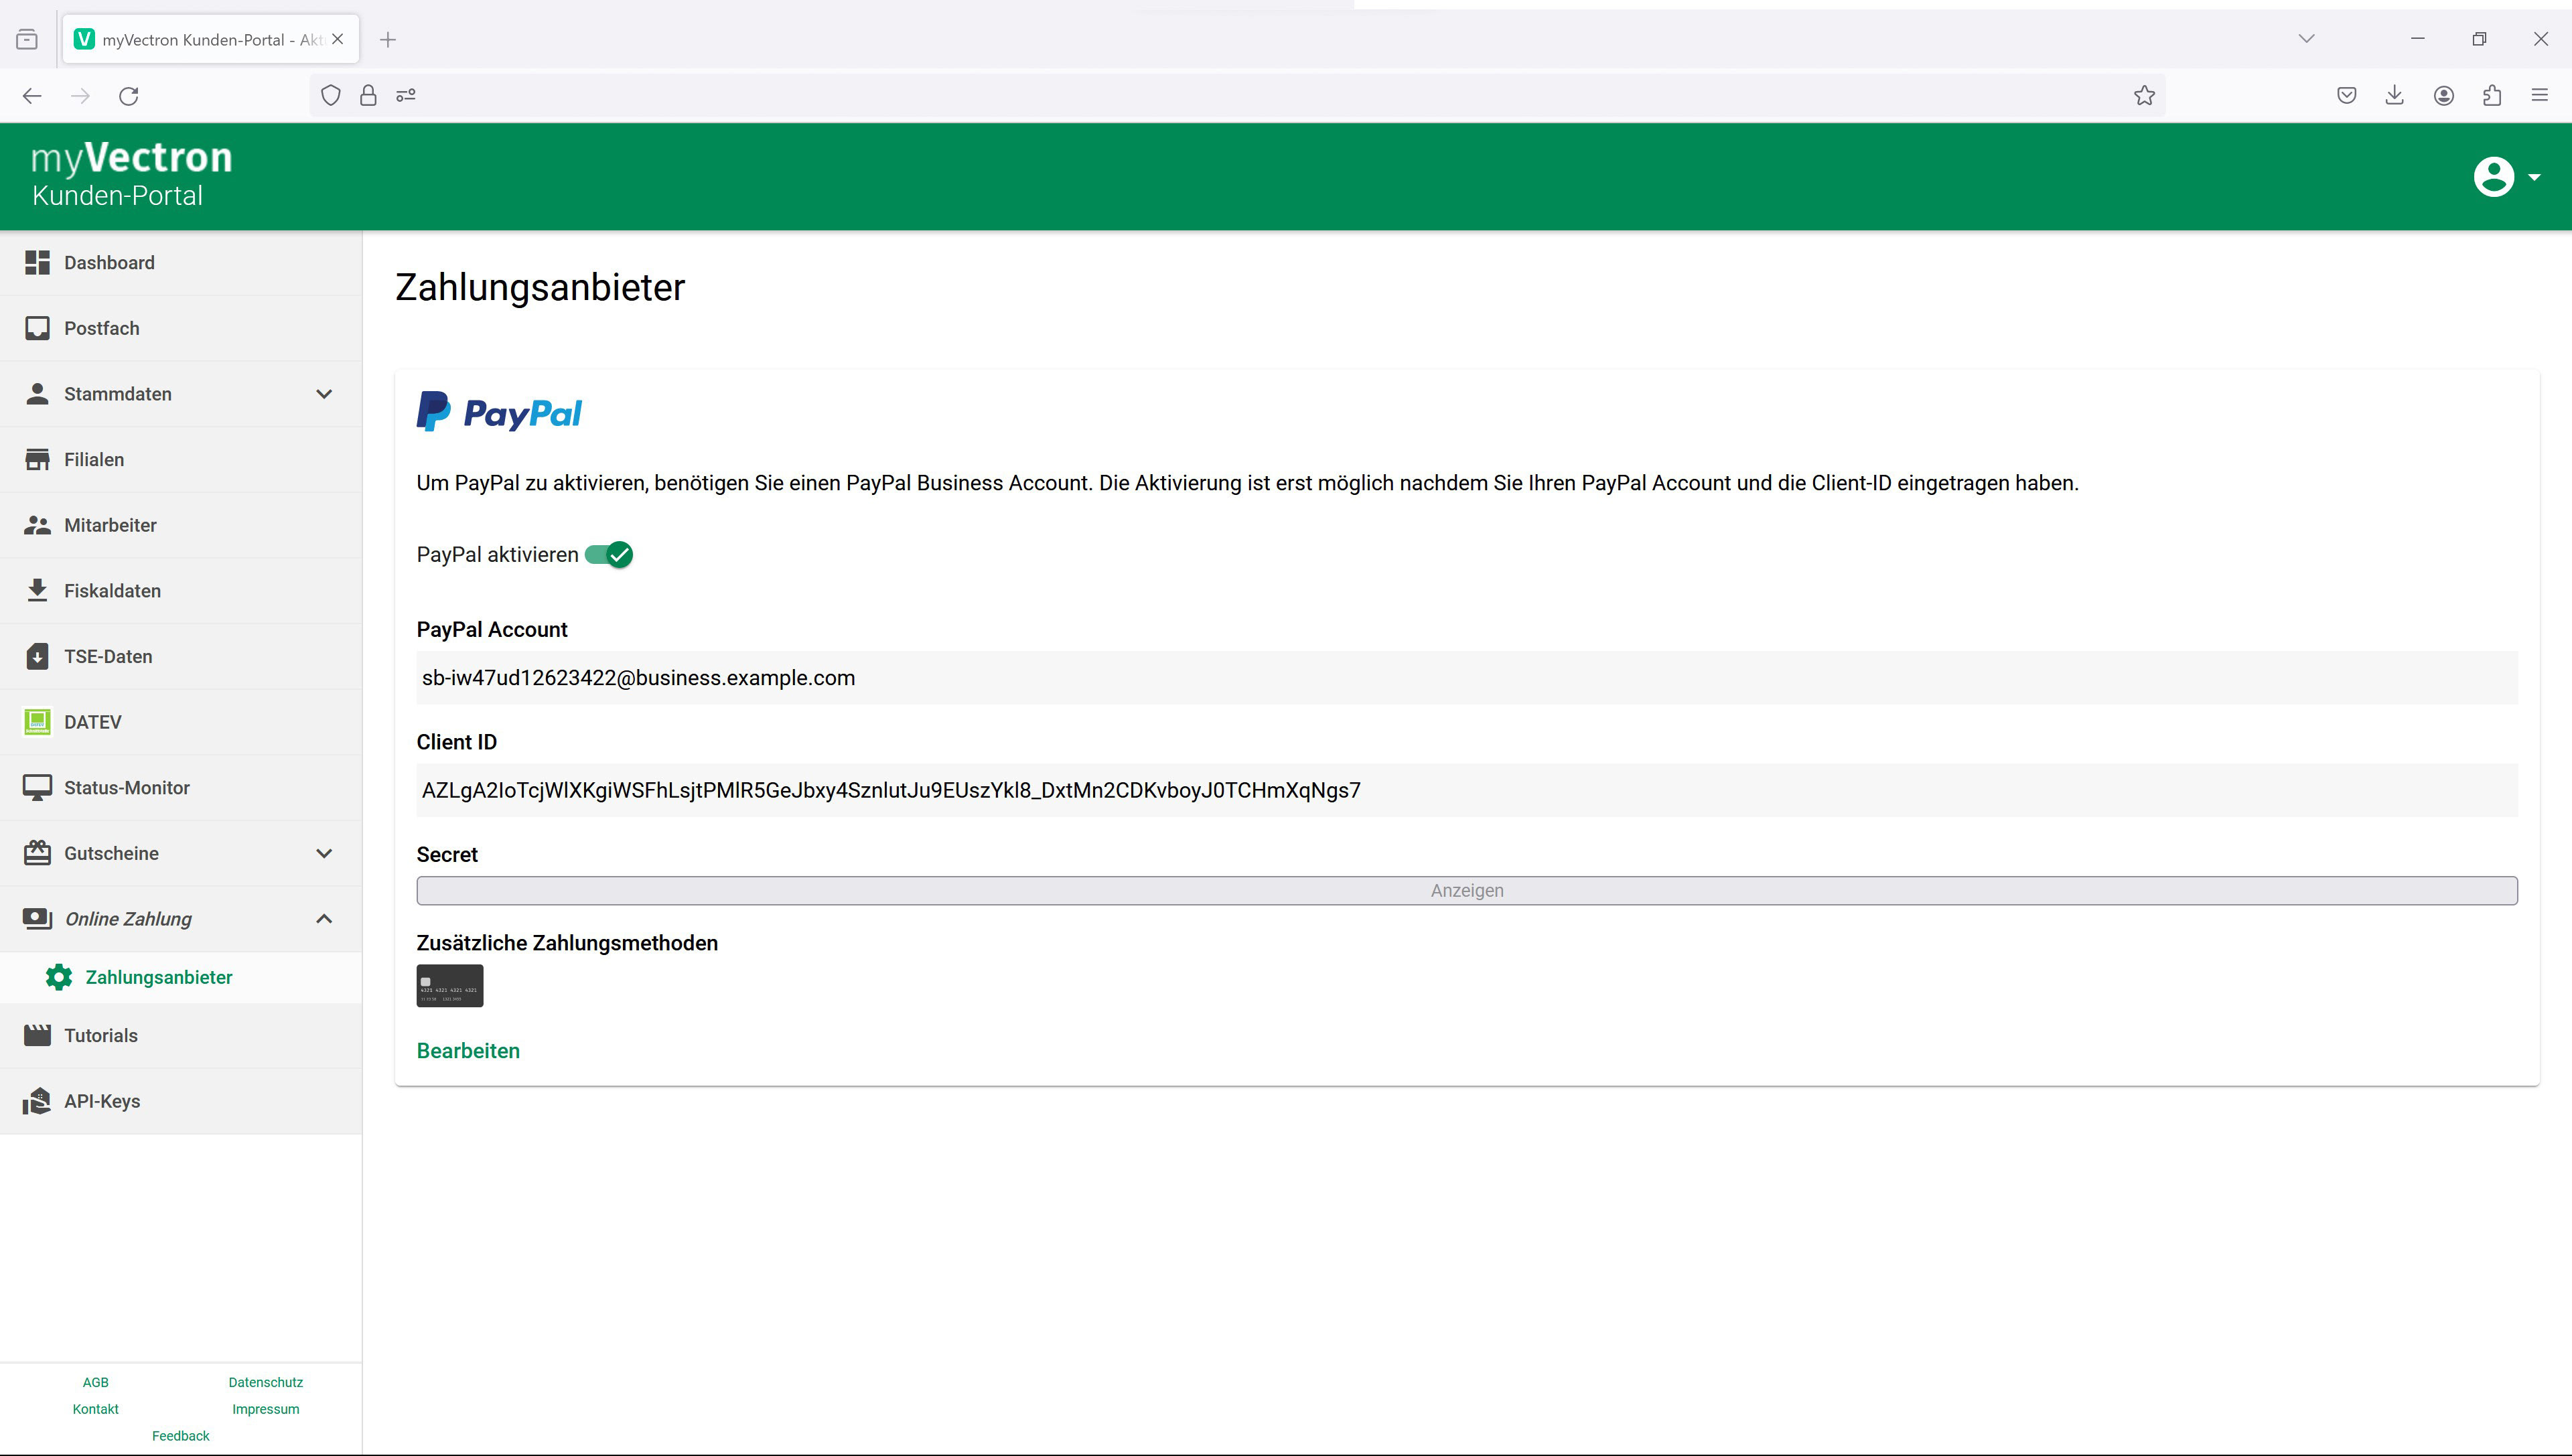Open the Mitarbeiter menu entry
2572x1456 pixels.
[x=110, y=526]
